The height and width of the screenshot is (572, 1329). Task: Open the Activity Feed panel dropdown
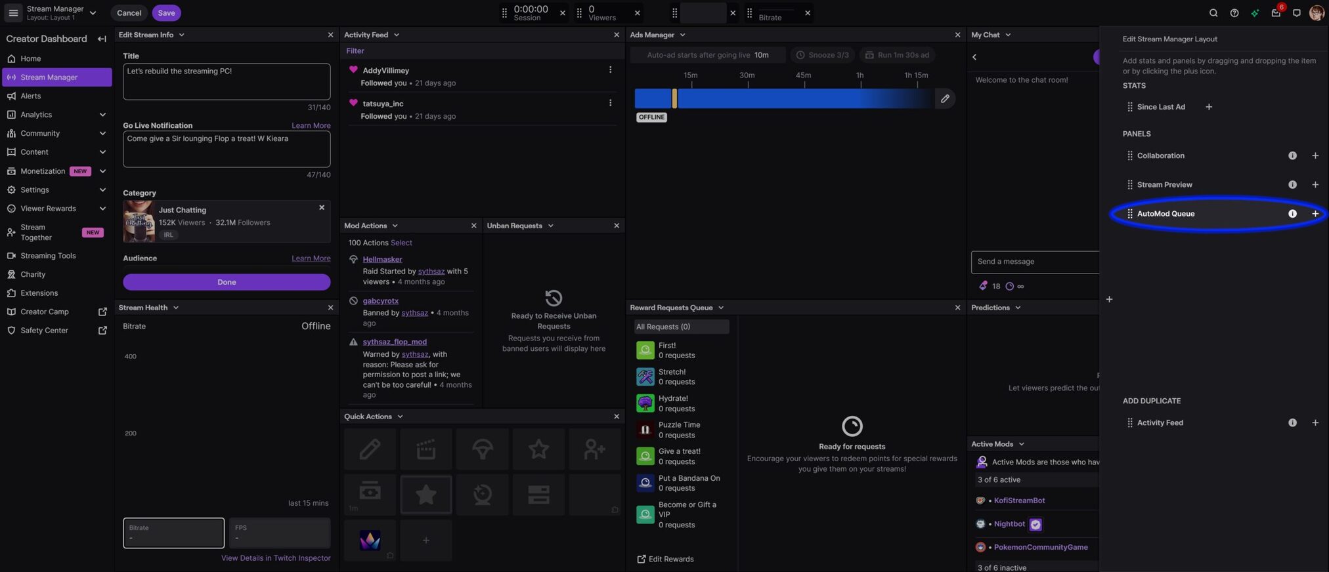coord(396,35)
